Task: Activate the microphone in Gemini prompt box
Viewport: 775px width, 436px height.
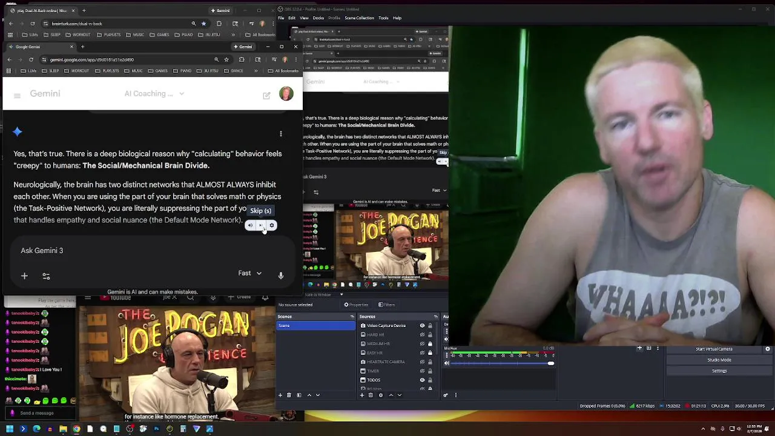Action: point(280,276)
